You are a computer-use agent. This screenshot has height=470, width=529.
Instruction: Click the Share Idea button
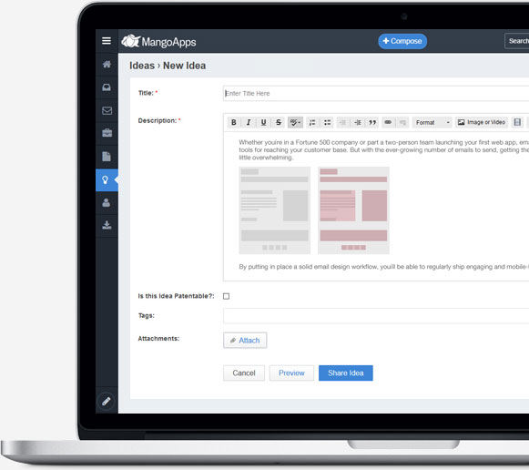point(346,373)
